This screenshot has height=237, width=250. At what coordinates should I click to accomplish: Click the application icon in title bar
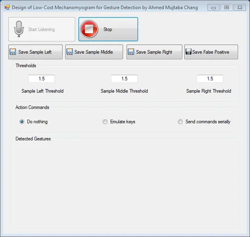pos(7,7)
